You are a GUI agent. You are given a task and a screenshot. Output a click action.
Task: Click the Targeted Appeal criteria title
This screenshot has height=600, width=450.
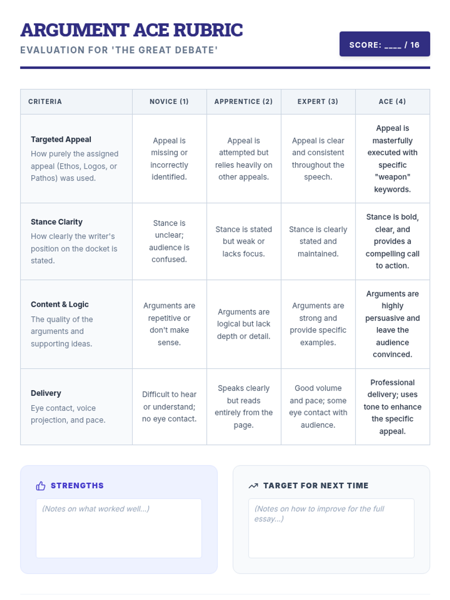coord(61,139)
